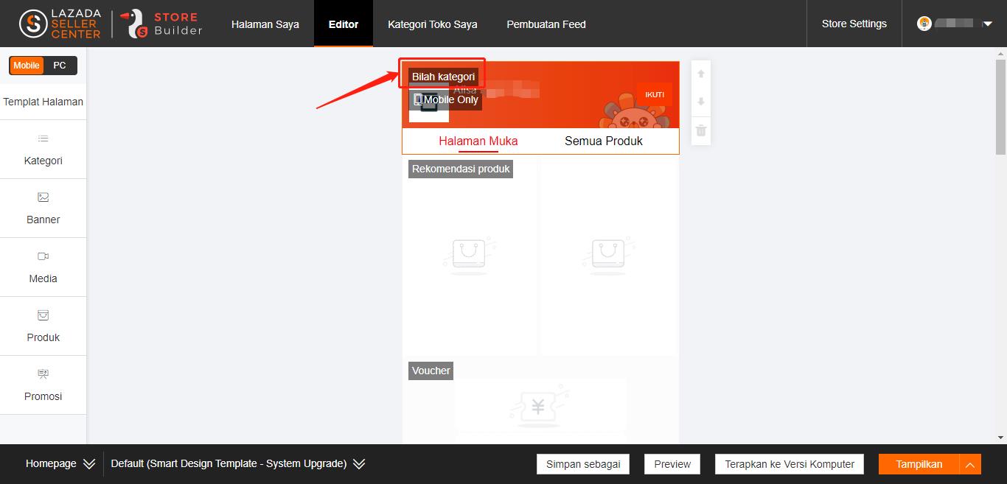This screenshot has width=1007, height=484.
Task: Click the Preview button
Action: click(x=672, y=464)
